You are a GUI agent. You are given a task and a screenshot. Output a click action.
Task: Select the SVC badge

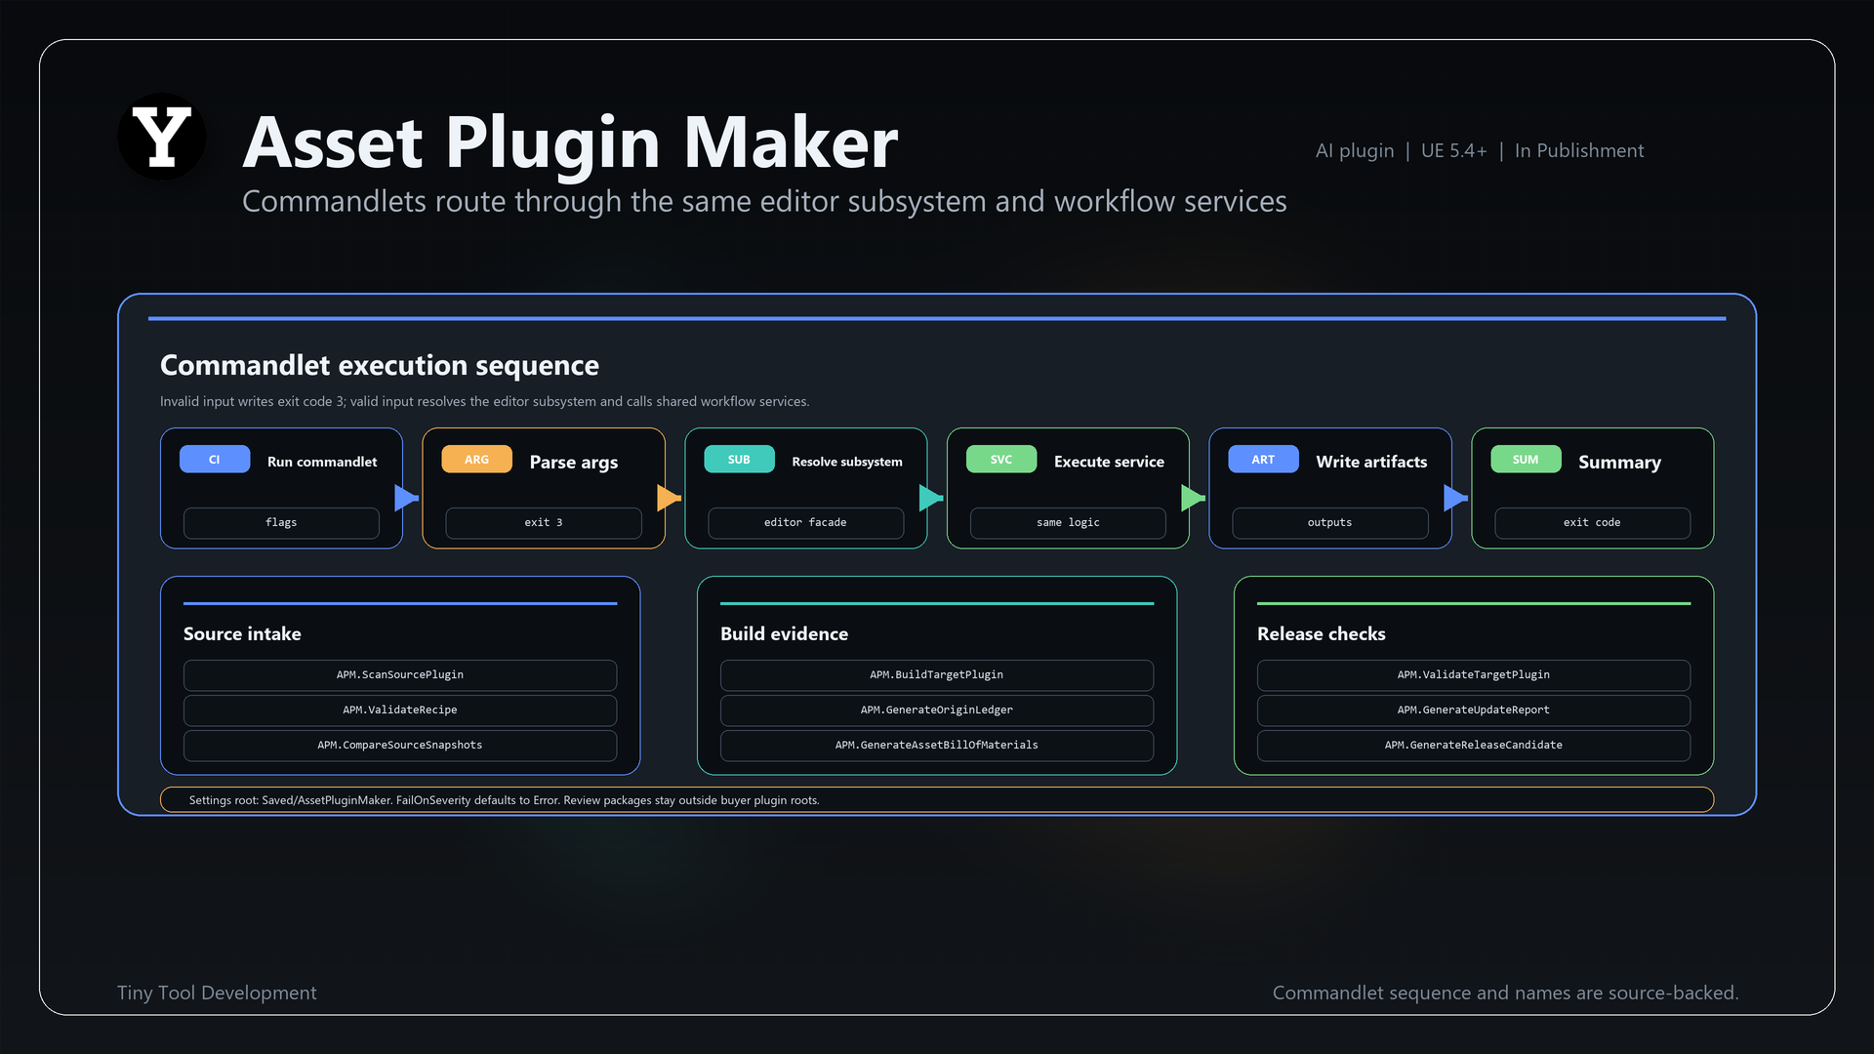pos(1001,460)
